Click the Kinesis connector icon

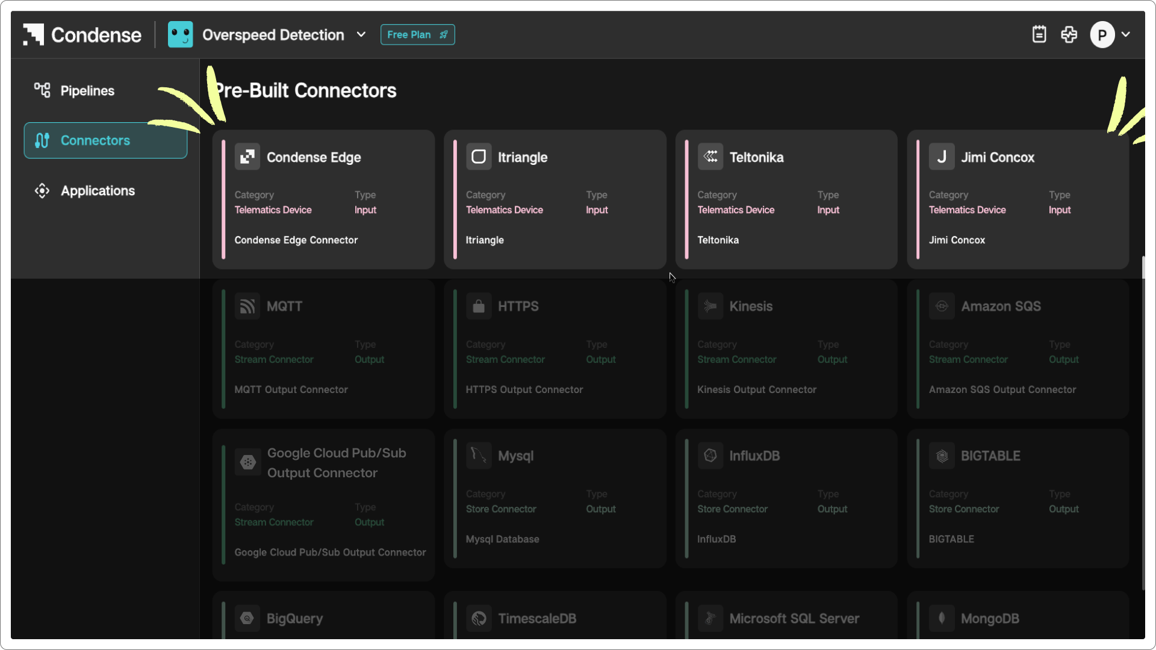point(710,306)
